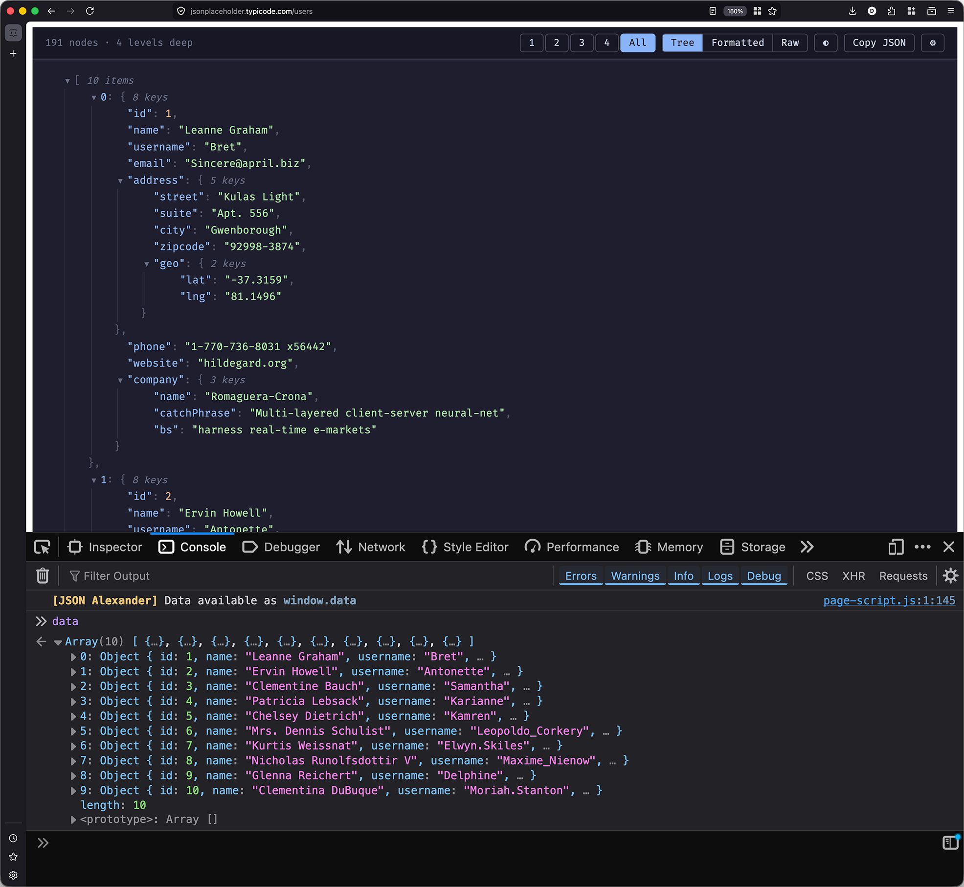Collapse the "company" object node

point(120,380)
